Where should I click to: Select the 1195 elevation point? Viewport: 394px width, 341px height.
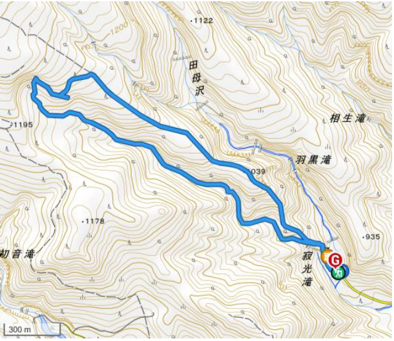click(21, 125)
